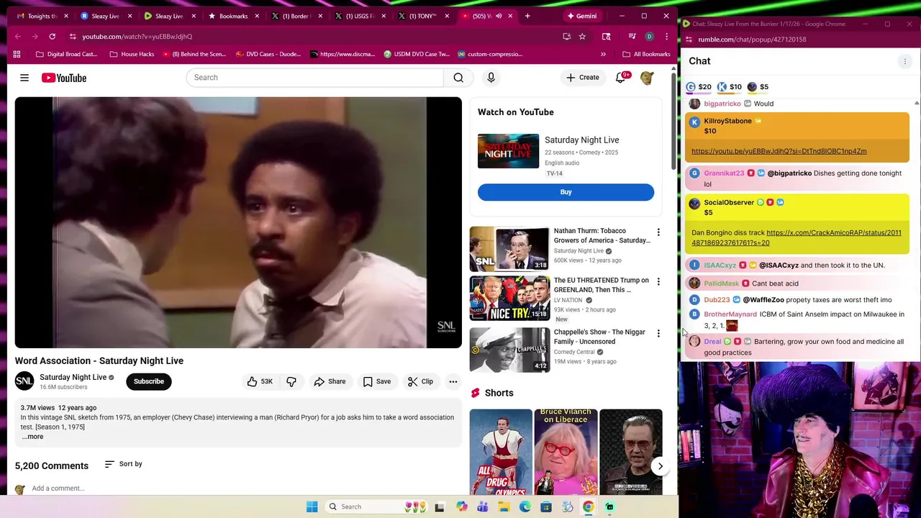
Task: Open the Sort by comments menu
Action: click(x=123, y=464)
